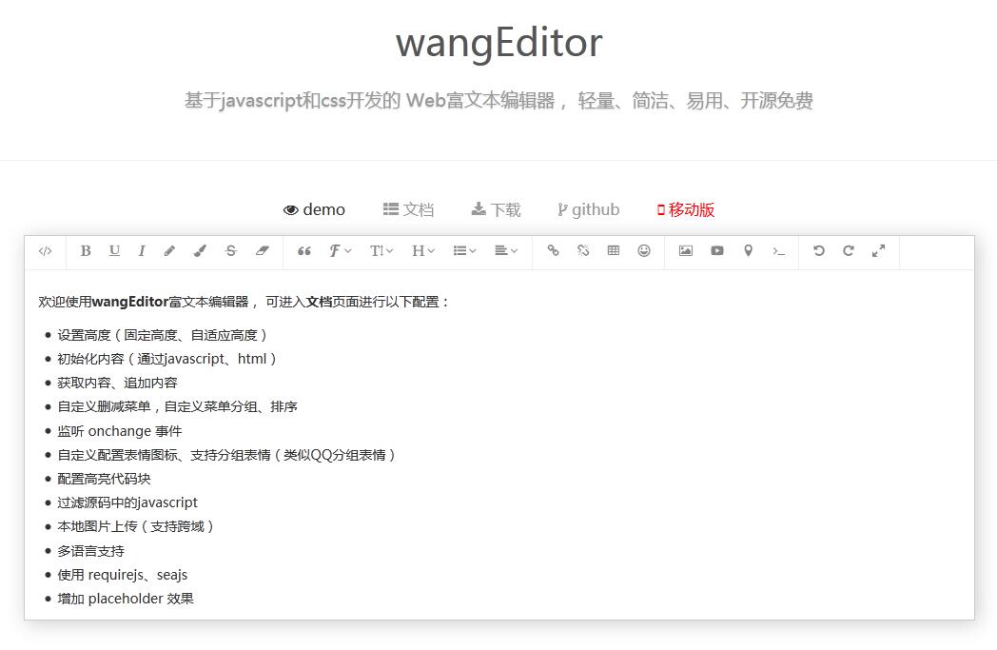Open the font size dropdown
The width and height of the screenshot is (997, 650).
coord(381,251)
